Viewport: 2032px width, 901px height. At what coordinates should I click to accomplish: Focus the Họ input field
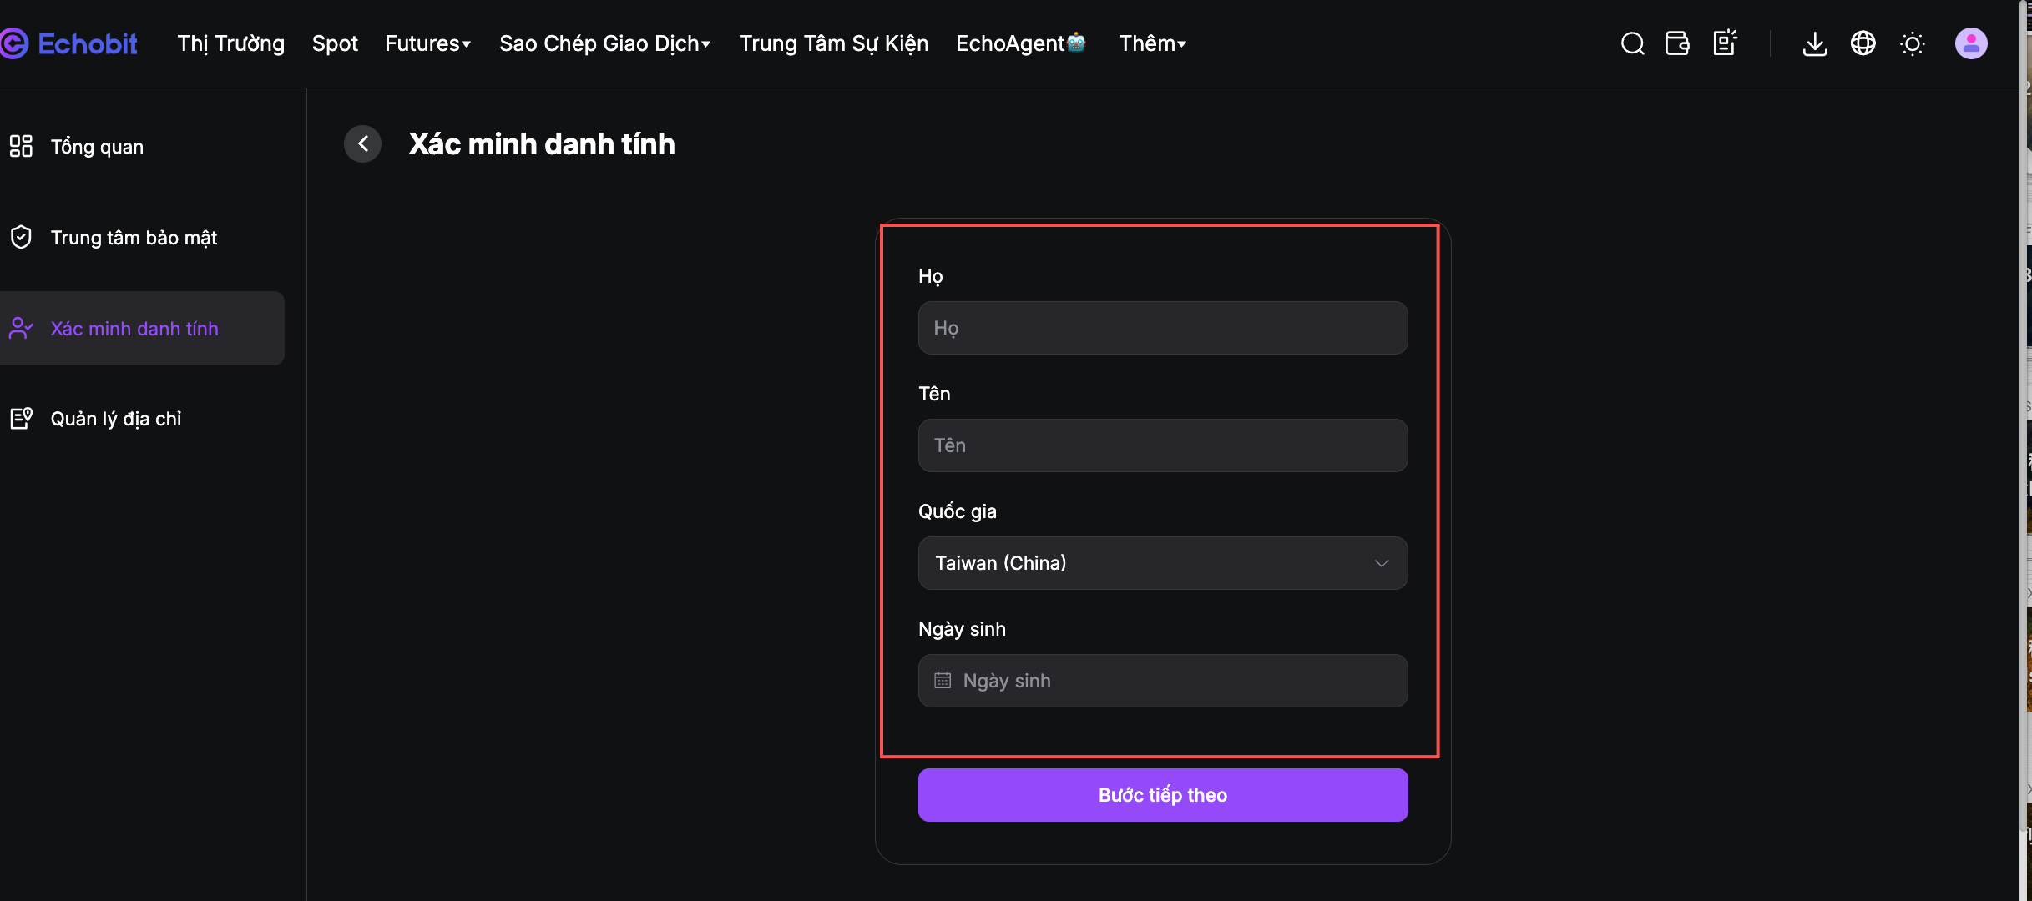pyautogui.click(x=1162, y=328)
